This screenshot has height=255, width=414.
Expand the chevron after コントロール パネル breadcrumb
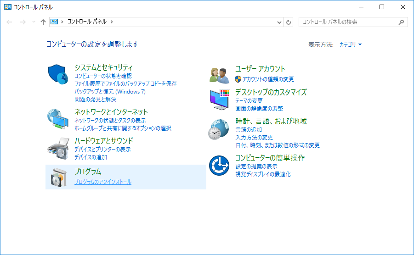click(x=112, y=22)
